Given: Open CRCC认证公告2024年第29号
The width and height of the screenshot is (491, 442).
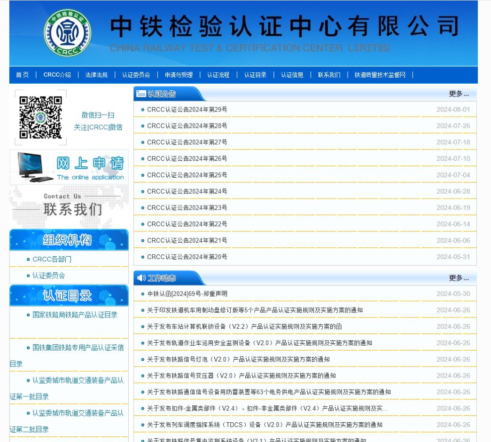Looking at the screenshot, I should click(187, 110).
